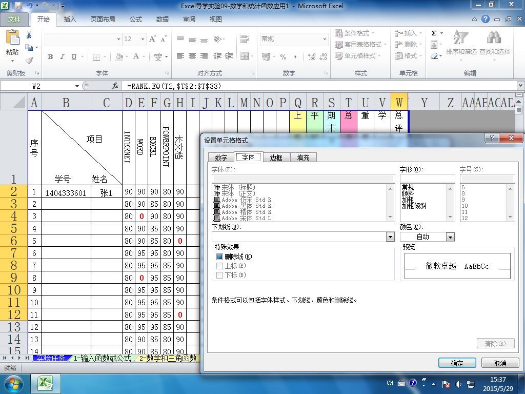The height and width of the screenshot is (394, 525).
Task: Click the fx insert function icon
Action: (115, 86)
